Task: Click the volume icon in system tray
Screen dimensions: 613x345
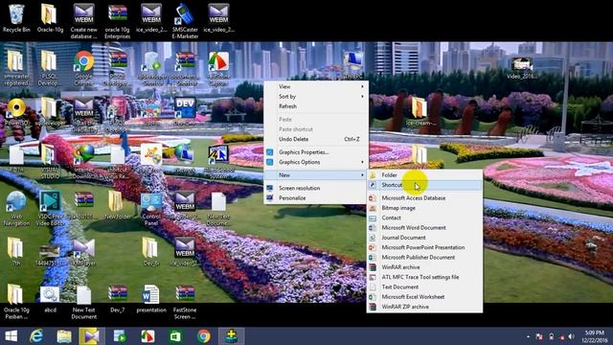Action: [x=572, y=336]
